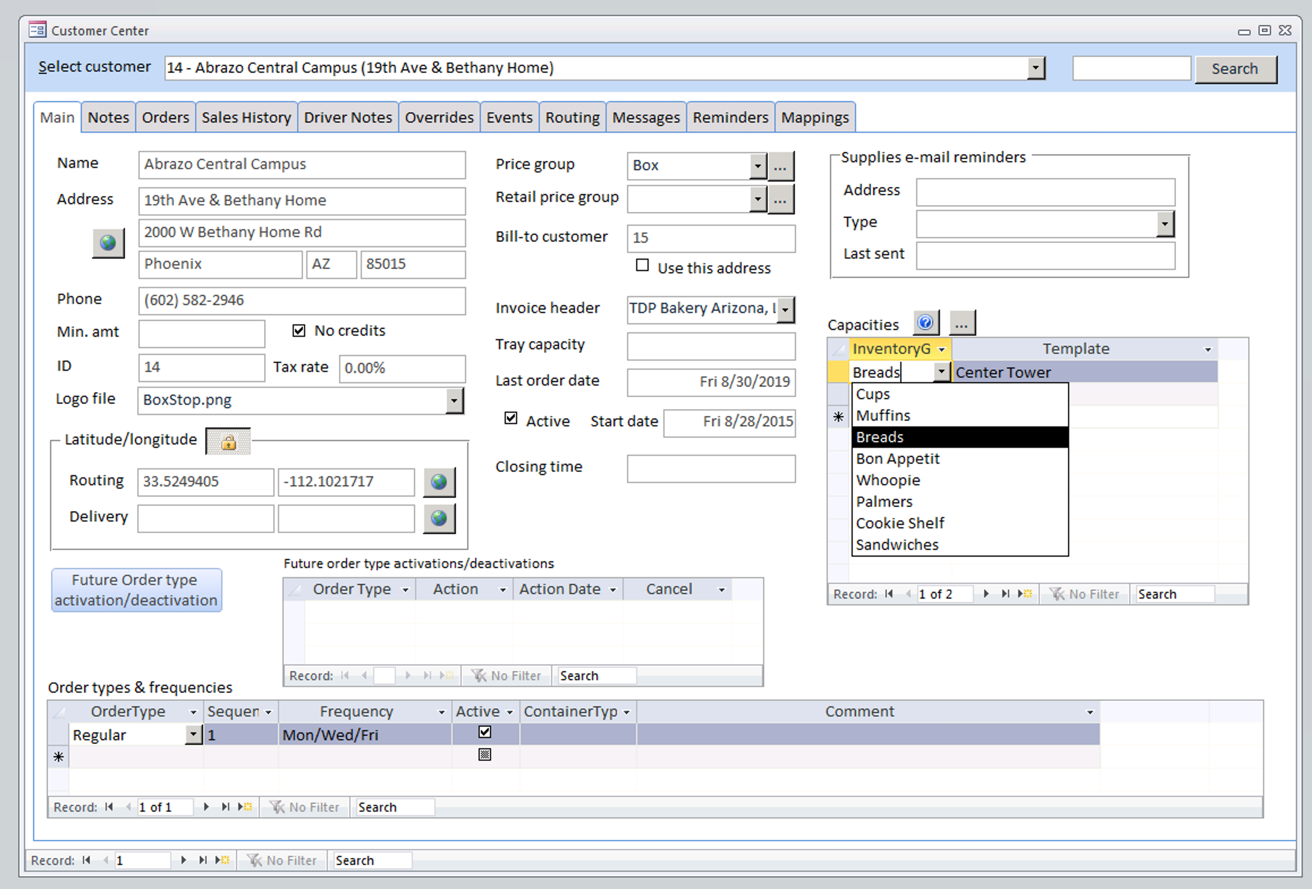Open the Logo file dropdown
The image size is (1312, 889).
pyautogui.click(x=454, y=400)
